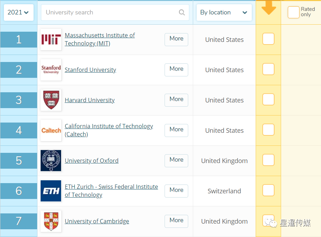Viewport: 321px width, 237px height.
Task: Select the checkbox in University of Oxford row
Action: click(268, 160)
